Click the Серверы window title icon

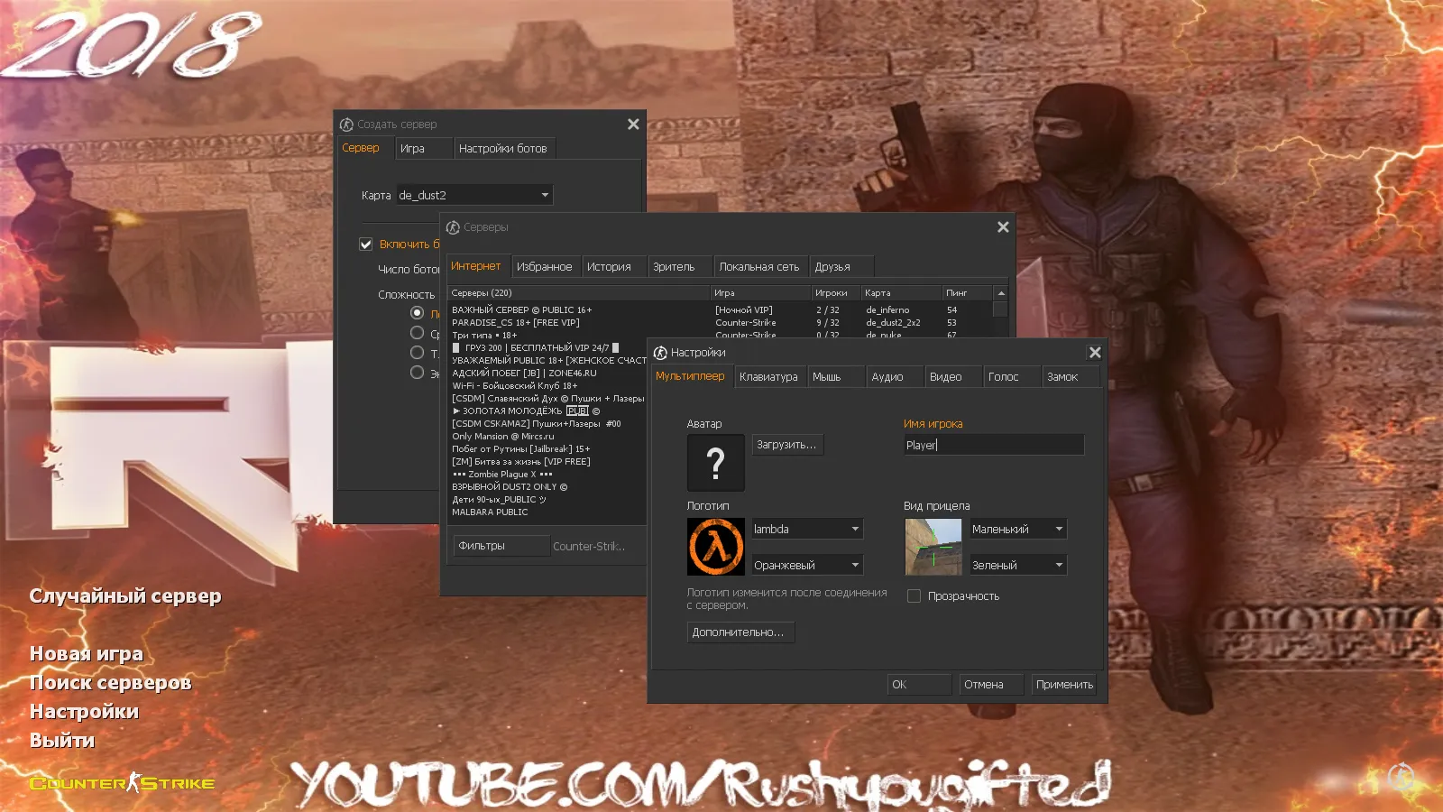pyautogui.click(x=453, y=227)
